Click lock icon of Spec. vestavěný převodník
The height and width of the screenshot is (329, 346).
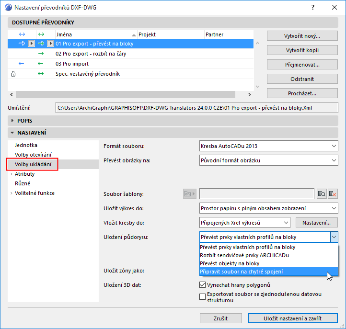tap(13, 74)
